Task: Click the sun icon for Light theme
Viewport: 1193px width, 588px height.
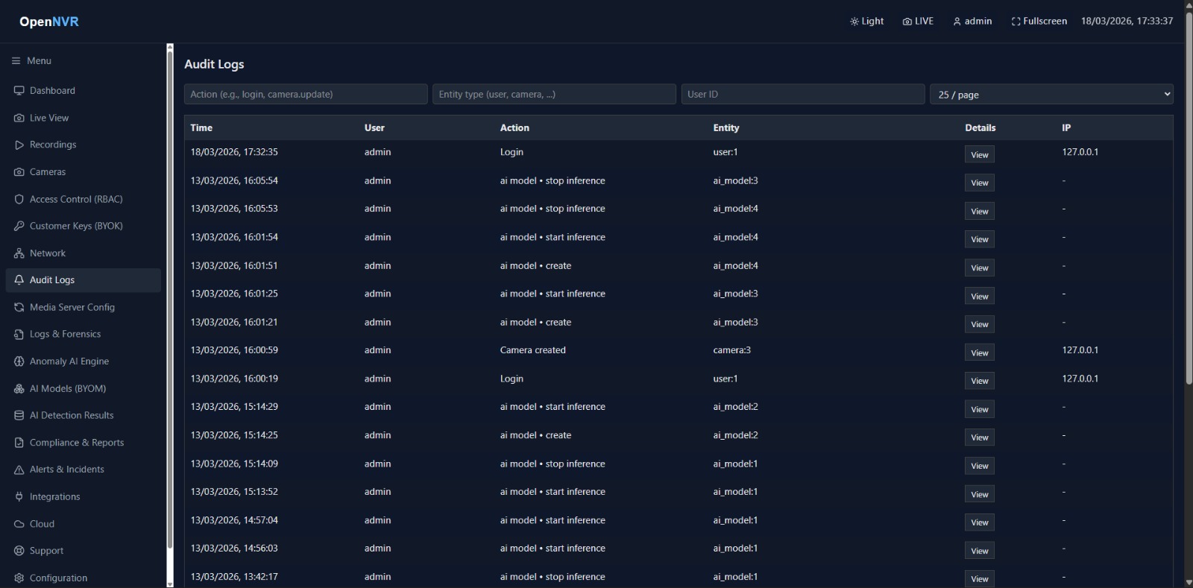Action: pos(854,22)
